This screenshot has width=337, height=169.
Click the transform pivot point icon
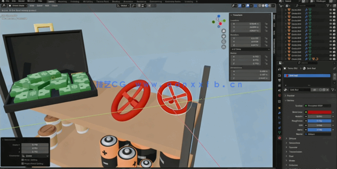click(x=133, y=6)
